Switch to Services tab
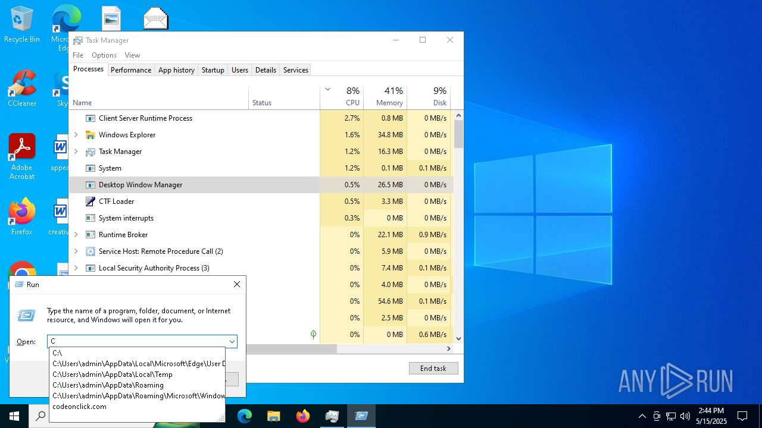 point(296,70)
